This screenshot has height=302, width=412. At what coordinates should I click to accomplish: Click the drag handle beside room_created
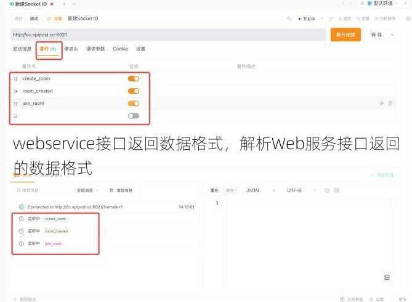tap(15, 91)
